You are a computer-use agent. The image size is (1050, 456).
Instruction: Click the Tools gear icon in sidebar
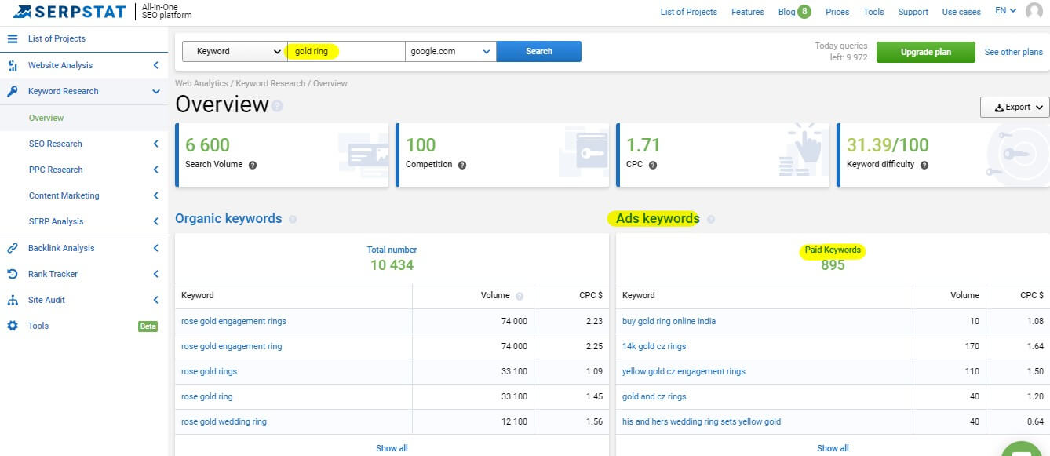pos(13,326)
